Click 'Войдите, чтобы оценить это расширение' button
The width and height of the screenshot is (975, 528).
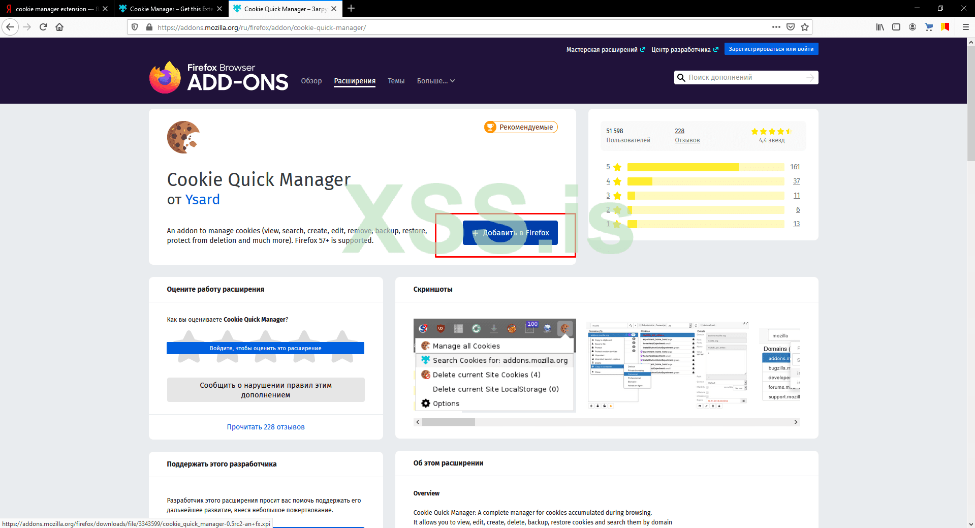pyautogui.click(x=265, y=348)
